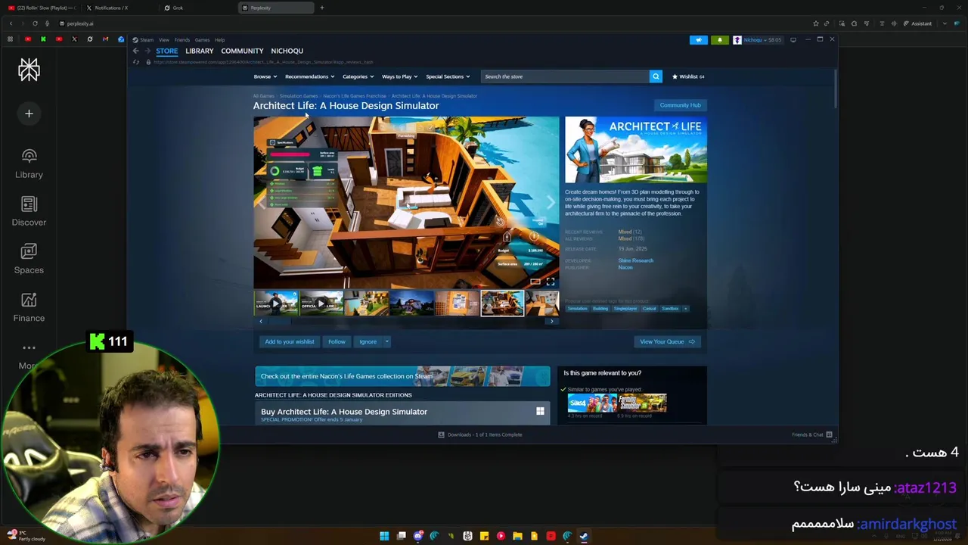Open the Windows Start button

coord(384,536)
